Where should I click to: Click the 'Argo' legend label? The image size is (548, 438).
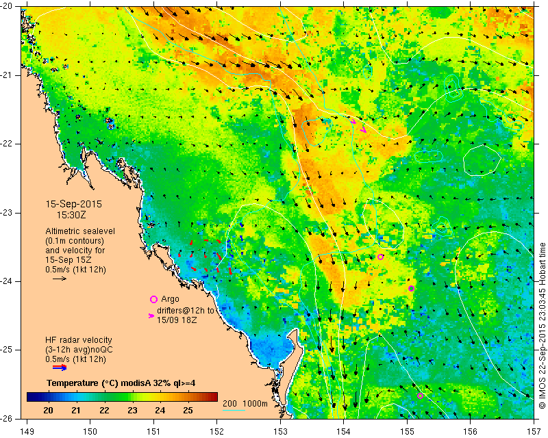(x=170, y=299)
